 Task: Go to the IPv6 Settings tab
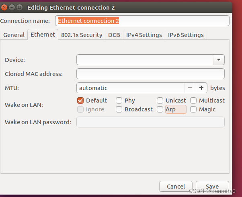tap(186, 35)
